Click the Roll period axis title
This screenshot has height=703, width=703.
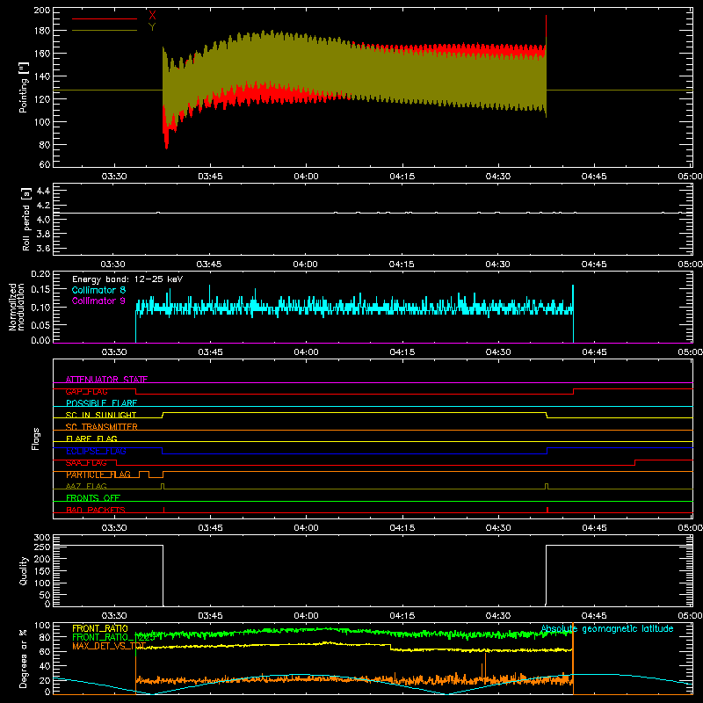[26, 220]
